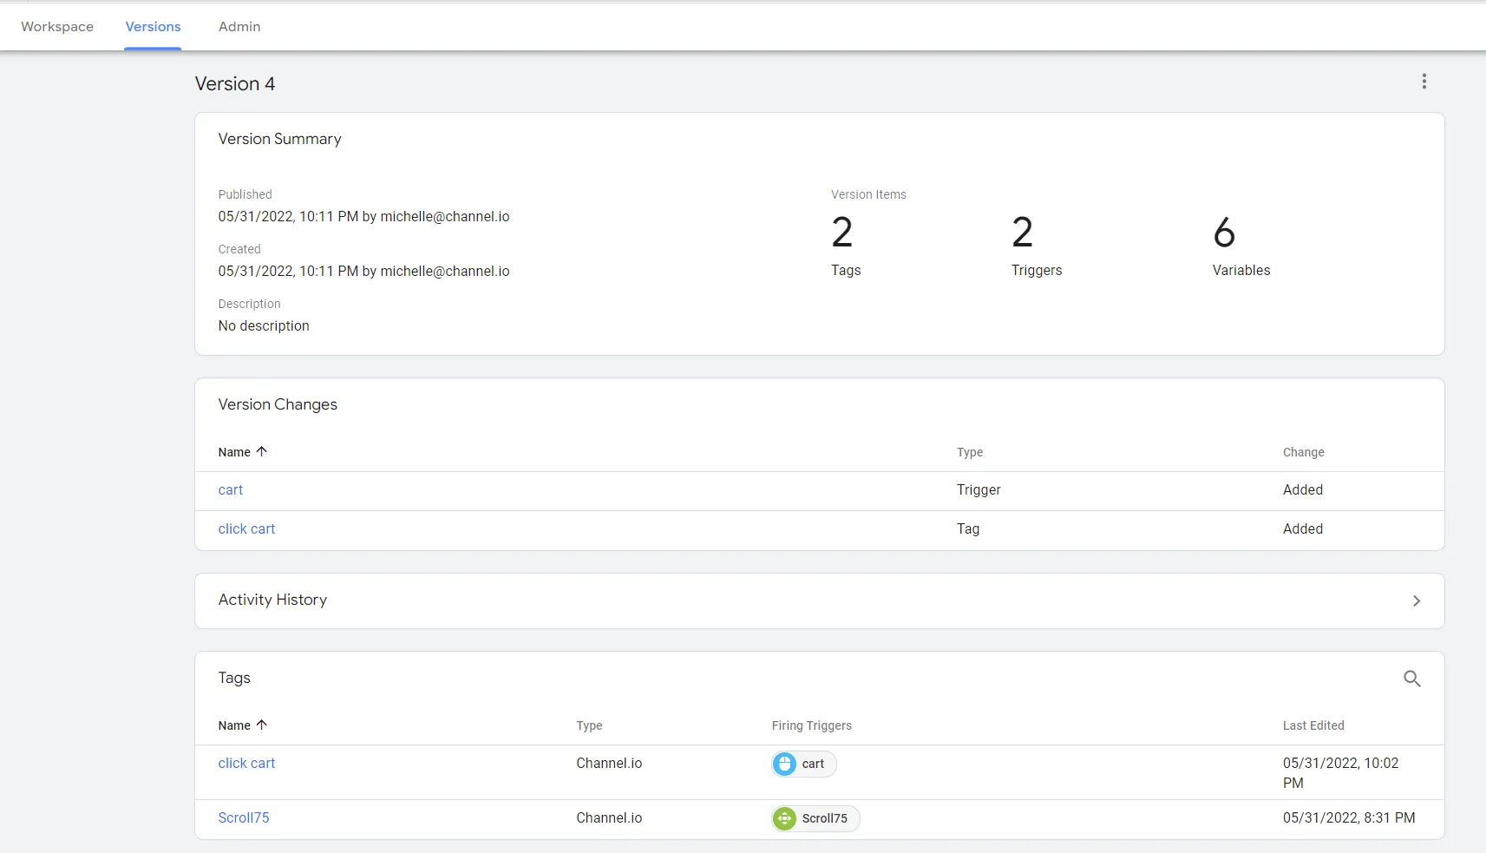Open the Version 4 more options menu
The width and height of the screenshot is (1486, 853).
pyautogui.click(x=1424, y=82)
